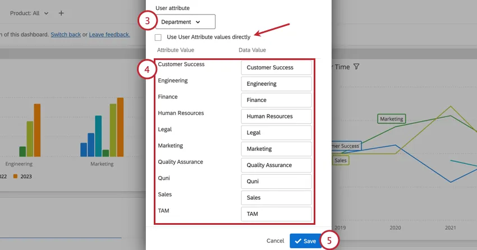Edit the Marketing data value field

point(276,149)
